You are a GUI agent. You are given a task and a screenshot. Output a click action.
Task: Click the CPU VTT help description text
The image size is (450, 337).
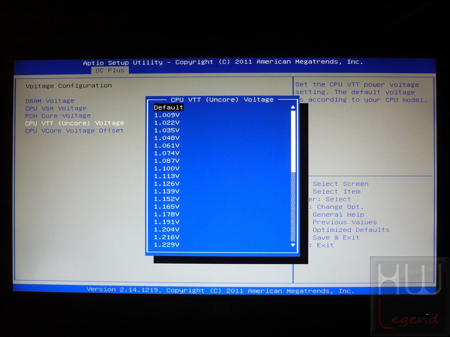pos(361,92)
